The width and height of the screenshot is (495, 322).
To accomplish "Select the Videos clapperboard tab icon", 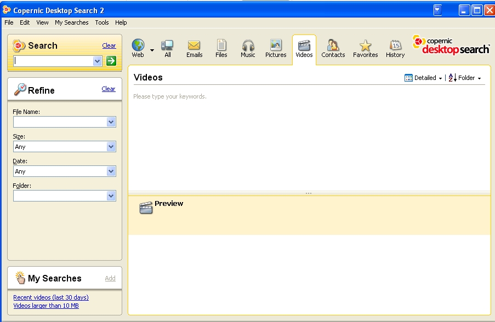I will [x=304, y=45].
